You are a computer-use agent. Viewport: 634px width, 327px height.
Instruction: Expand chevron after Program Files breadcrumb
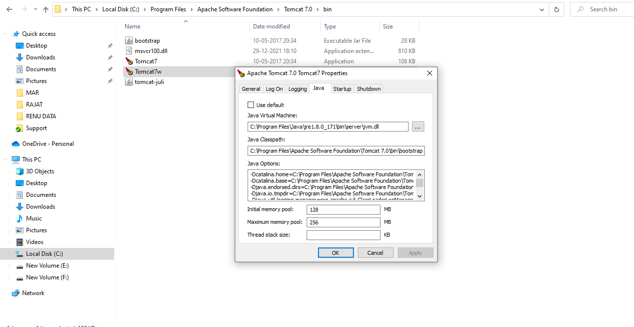point(192,9)
